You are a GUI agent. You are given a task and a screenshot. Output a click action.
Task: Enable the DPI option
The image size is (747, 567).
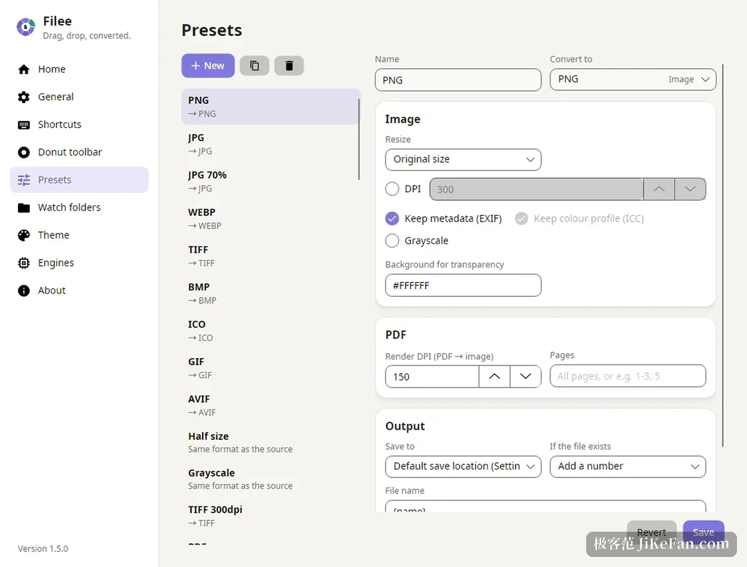pyautogui.click(x=392, y=189)
